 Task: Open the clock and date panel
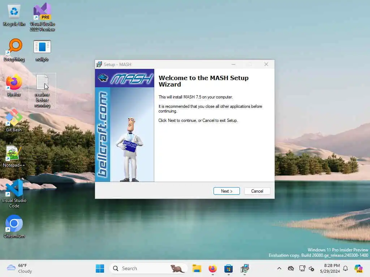click(330, 268)
